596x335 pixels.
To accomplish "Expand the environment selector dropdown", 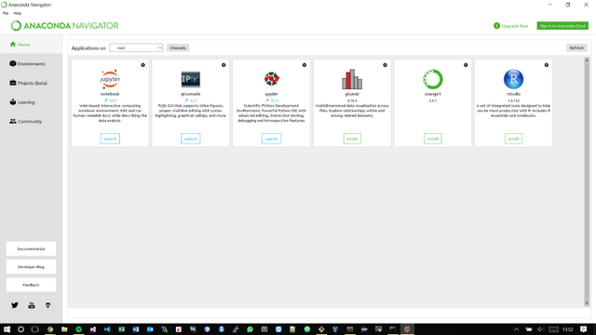I will coord(160,47).
